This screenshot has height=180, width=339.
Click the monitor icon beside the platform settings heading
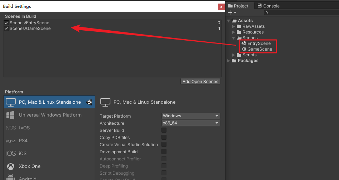pyautogui.click(x=105, y=102)
